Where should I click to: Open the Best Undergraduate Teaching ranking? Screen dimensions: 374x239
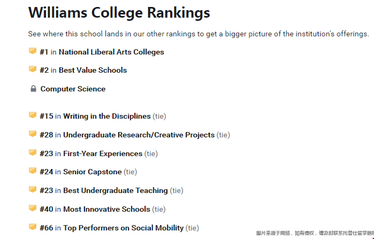[x=116, y=190]
